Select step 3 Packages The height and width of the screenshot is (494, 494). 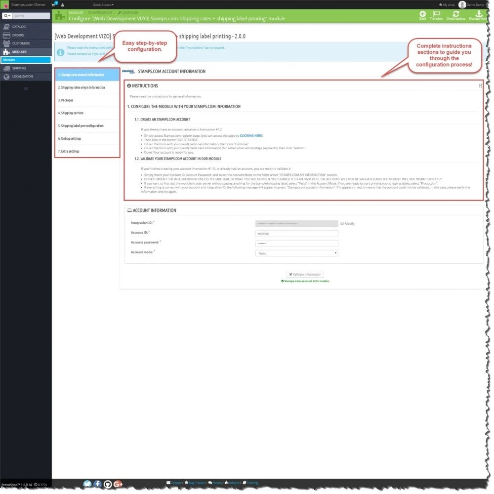[x=87, y=100]
